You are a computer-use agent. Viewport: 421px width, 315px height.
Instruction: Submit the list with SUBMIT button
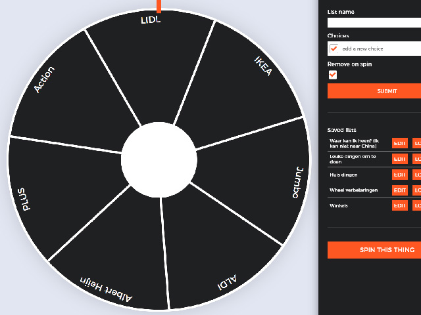coord(374,91)
